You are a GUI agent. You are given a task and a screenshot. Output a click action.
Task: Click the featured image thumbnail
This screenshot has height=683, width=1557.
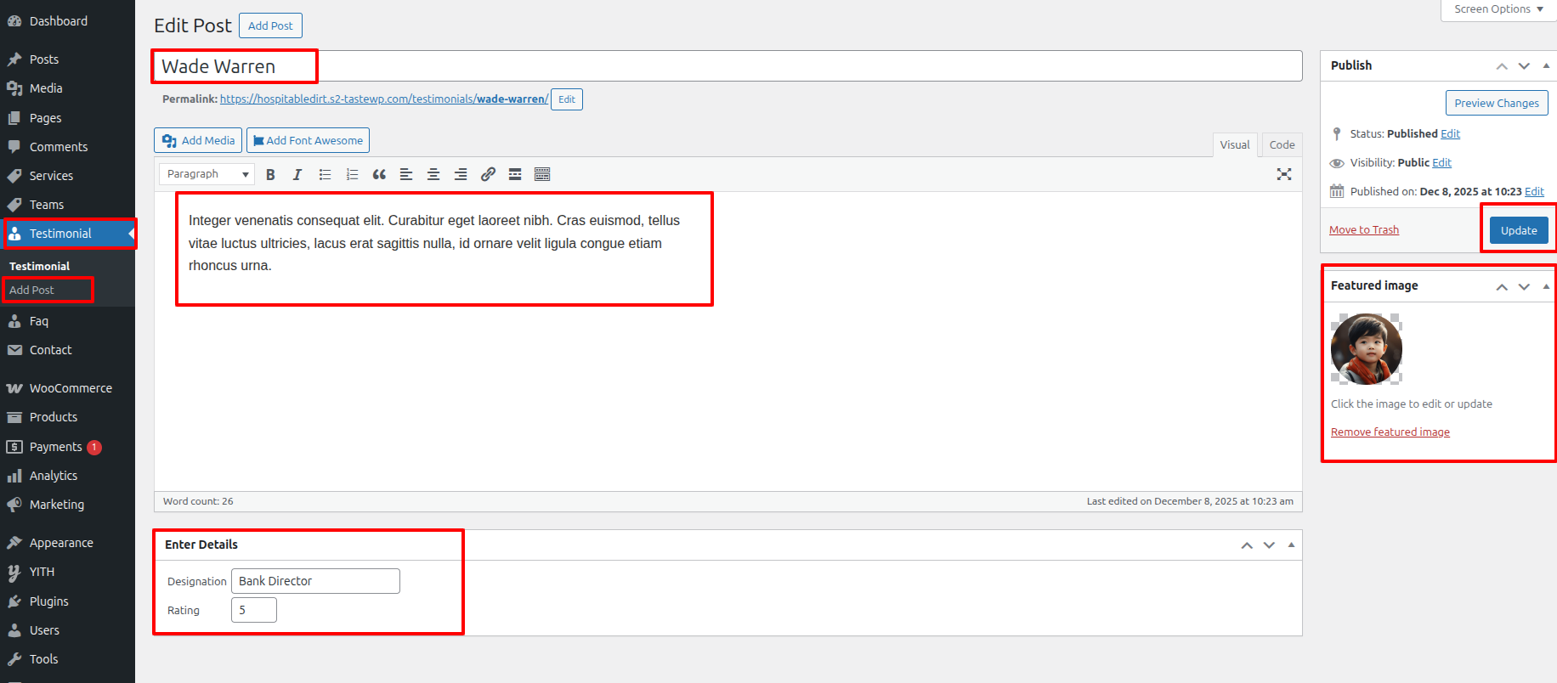(x=1366, y=349)
